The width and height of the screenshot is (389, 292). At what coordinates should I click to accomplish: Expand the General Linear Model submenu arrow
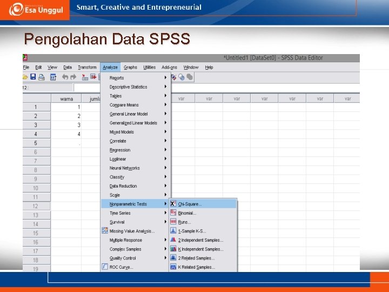[x=165, y=114]
